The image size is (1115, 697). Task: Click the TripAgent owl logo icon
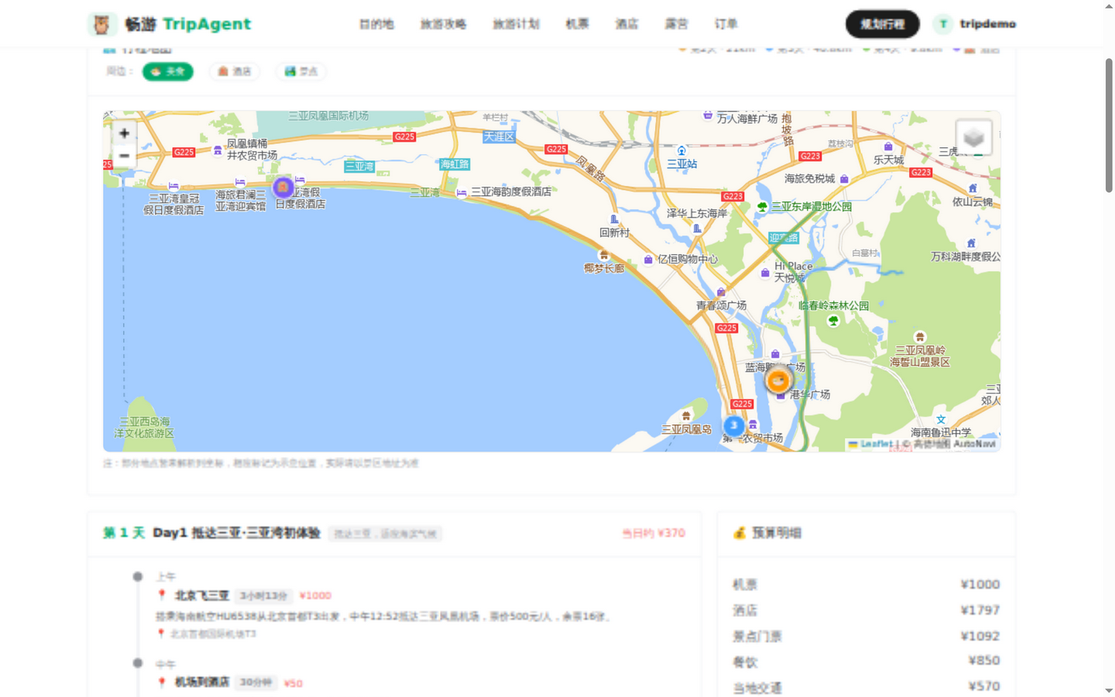pos(101,24)
